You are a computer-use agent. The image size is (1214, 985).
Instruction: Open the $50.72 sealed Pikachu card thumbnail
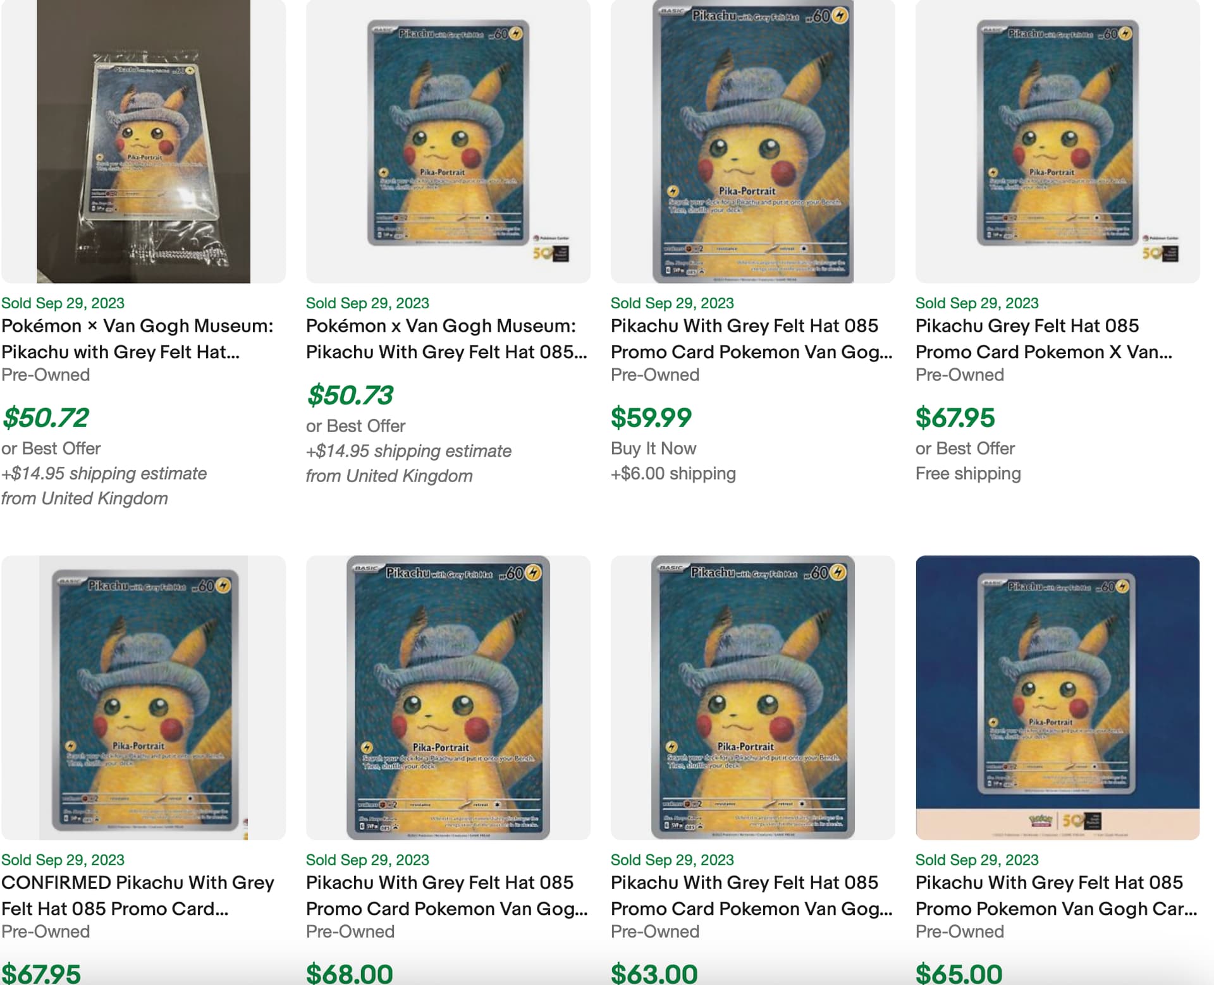click(144, 142)
